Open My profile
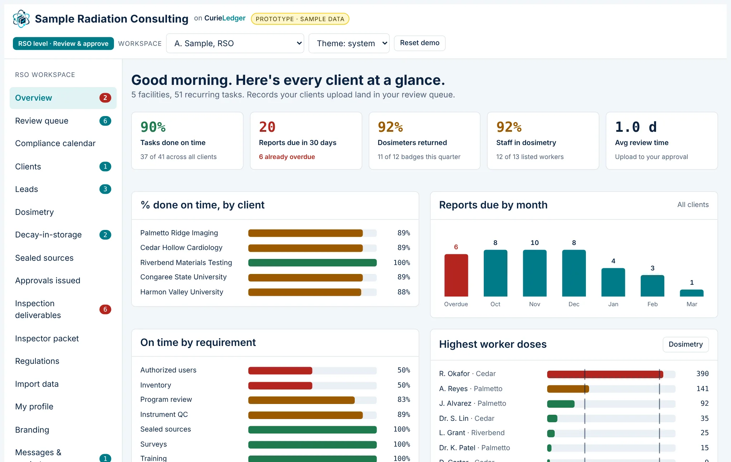Viewport: 731px width, 462px height. point(63,406)
